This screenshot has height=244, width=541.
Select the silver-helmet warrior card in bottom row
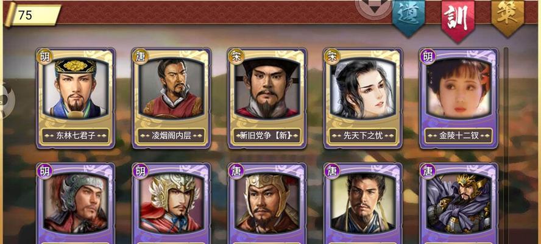76,203
